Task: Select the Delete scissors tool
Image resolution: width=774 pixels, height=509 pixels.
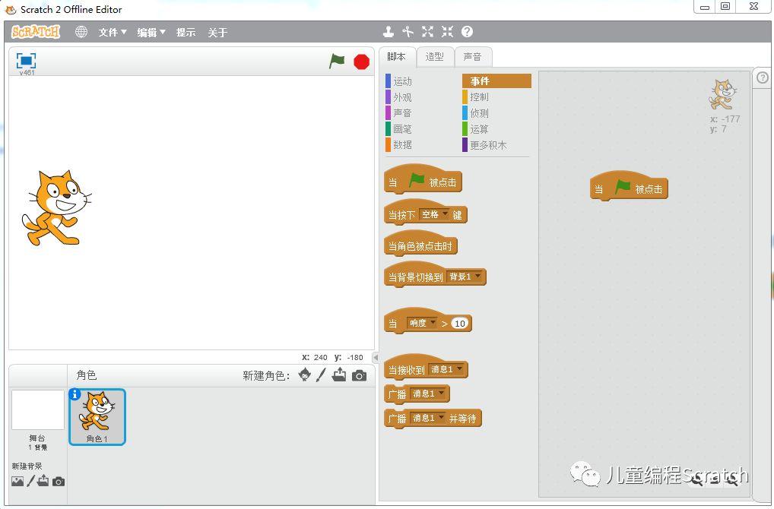Action: [x=408, y=32]
